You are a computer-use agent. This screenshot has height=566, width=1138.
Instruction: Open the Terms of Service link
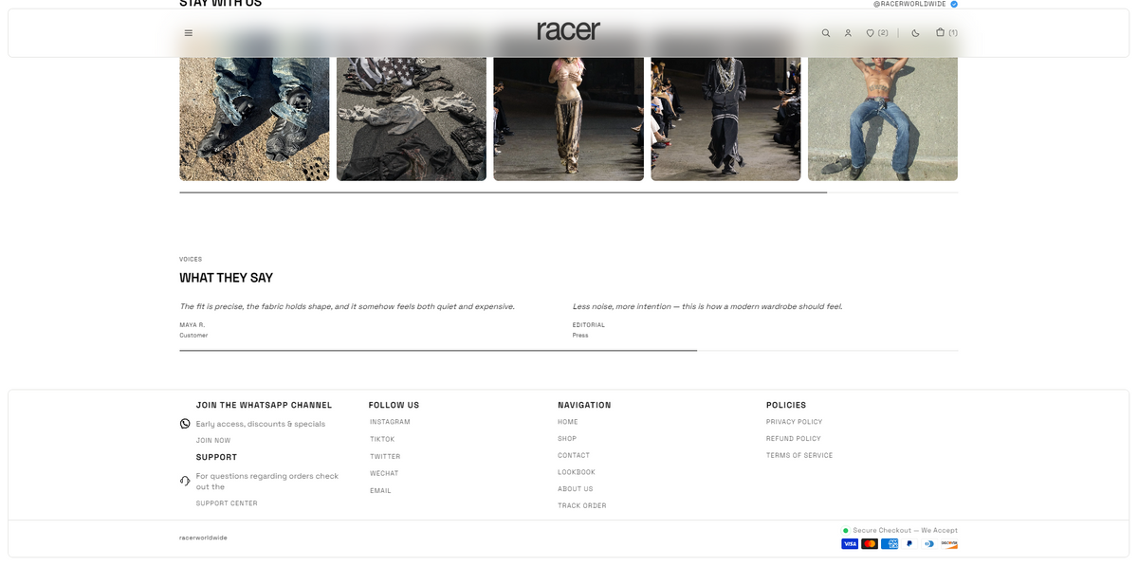(x=799, y=456)
